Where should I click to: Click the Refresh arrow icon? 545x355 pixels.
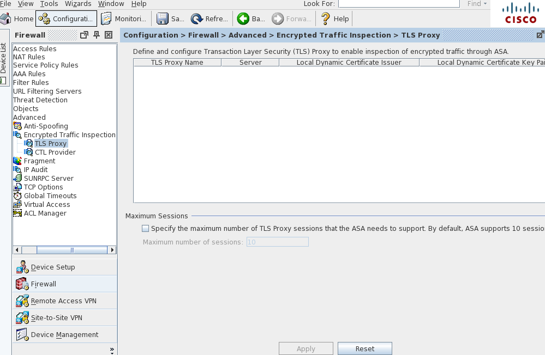click(x=197, y=19)
